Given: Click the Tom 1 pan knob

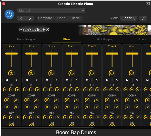Looking at the screenshot, I should 72,73.
